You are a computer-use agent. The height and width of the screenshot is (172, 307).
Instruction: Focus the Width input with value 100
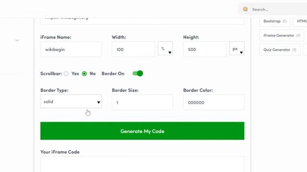(x=133, y=49)
